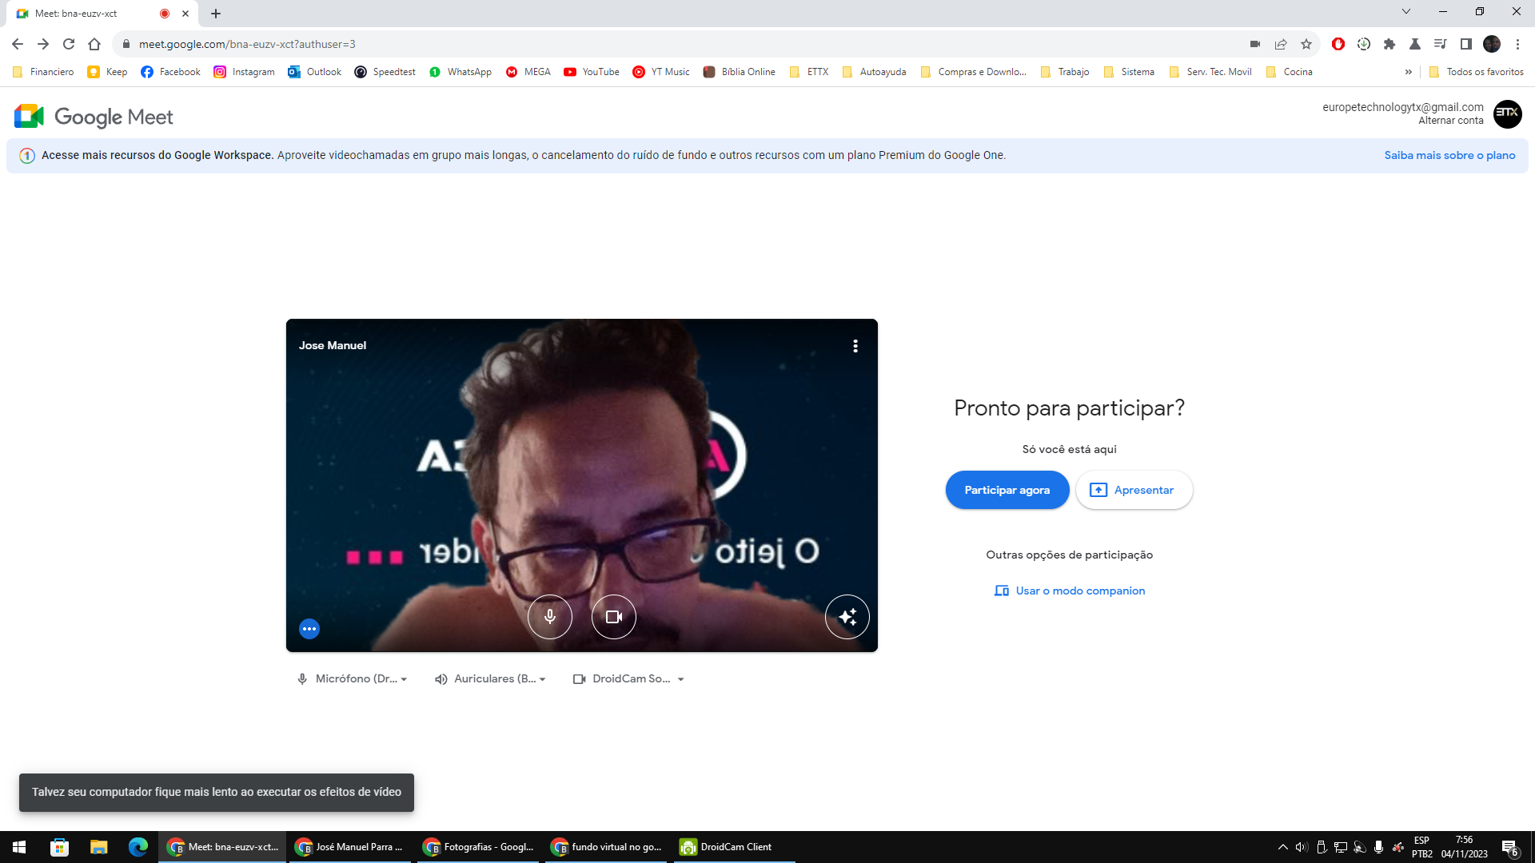Screen dimensions: 1535x863
Task: Click Saiba mais sobre o plano link
Action: 1449,155
